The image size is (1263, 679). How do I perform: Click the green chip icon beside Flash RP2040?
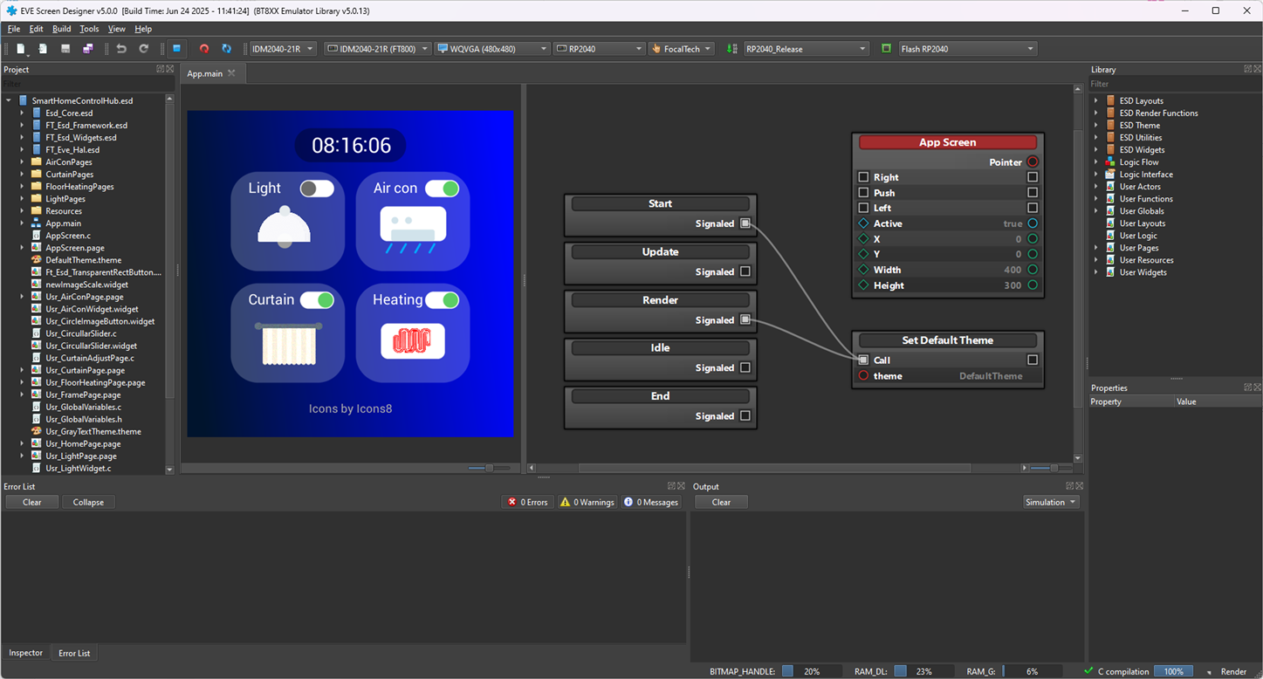click(x=886, y=49)
